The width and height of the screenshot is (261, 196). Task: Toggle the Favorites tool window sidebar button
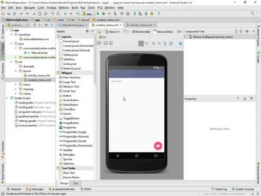3,148
